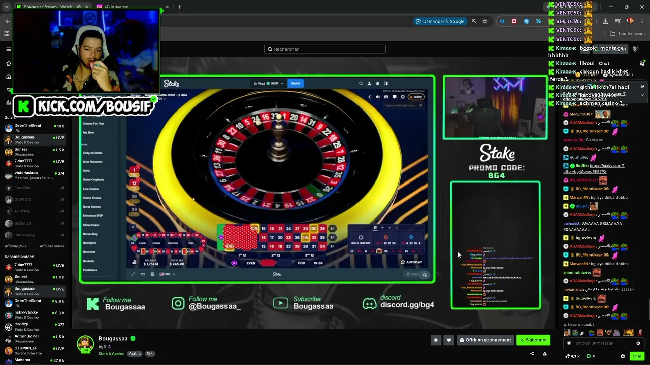Open hstikkytokky recommended channel
650x365 pixels.
[34, 315]
